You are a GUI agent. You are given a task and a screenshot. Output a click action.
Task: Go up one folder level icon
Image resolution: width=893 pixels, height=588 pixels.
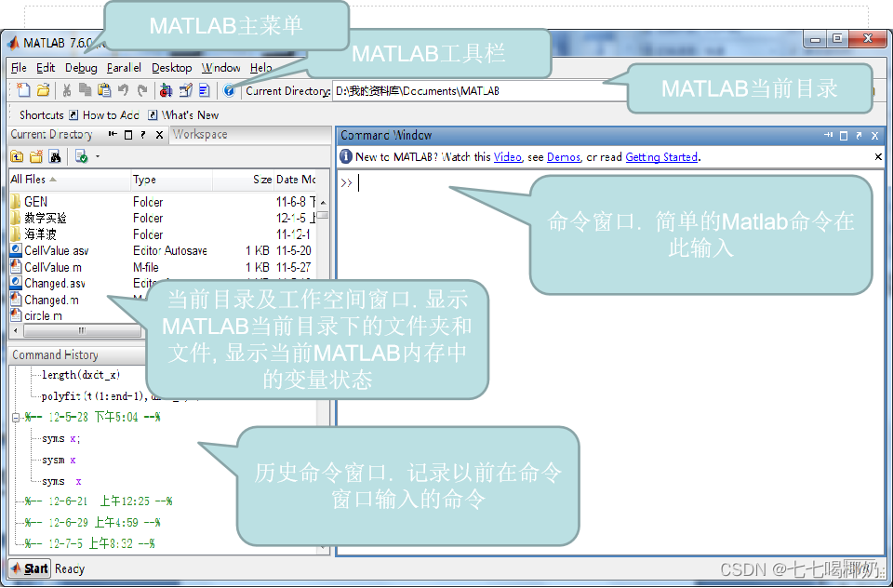pos(18,156)
